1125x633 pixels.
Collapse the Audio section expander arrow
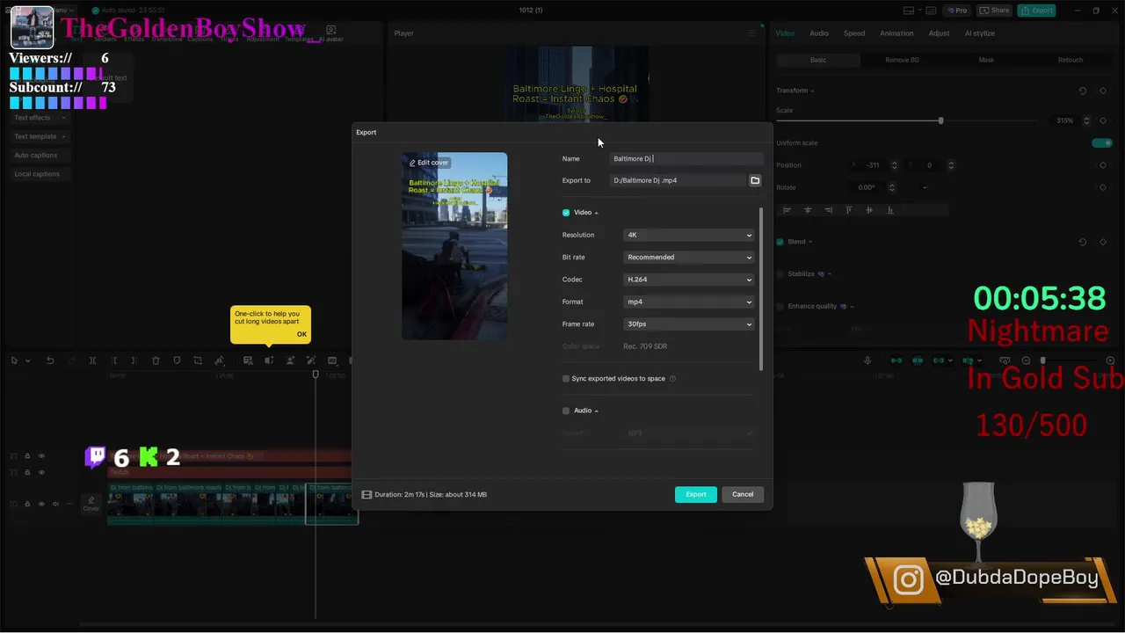point(596,411)
